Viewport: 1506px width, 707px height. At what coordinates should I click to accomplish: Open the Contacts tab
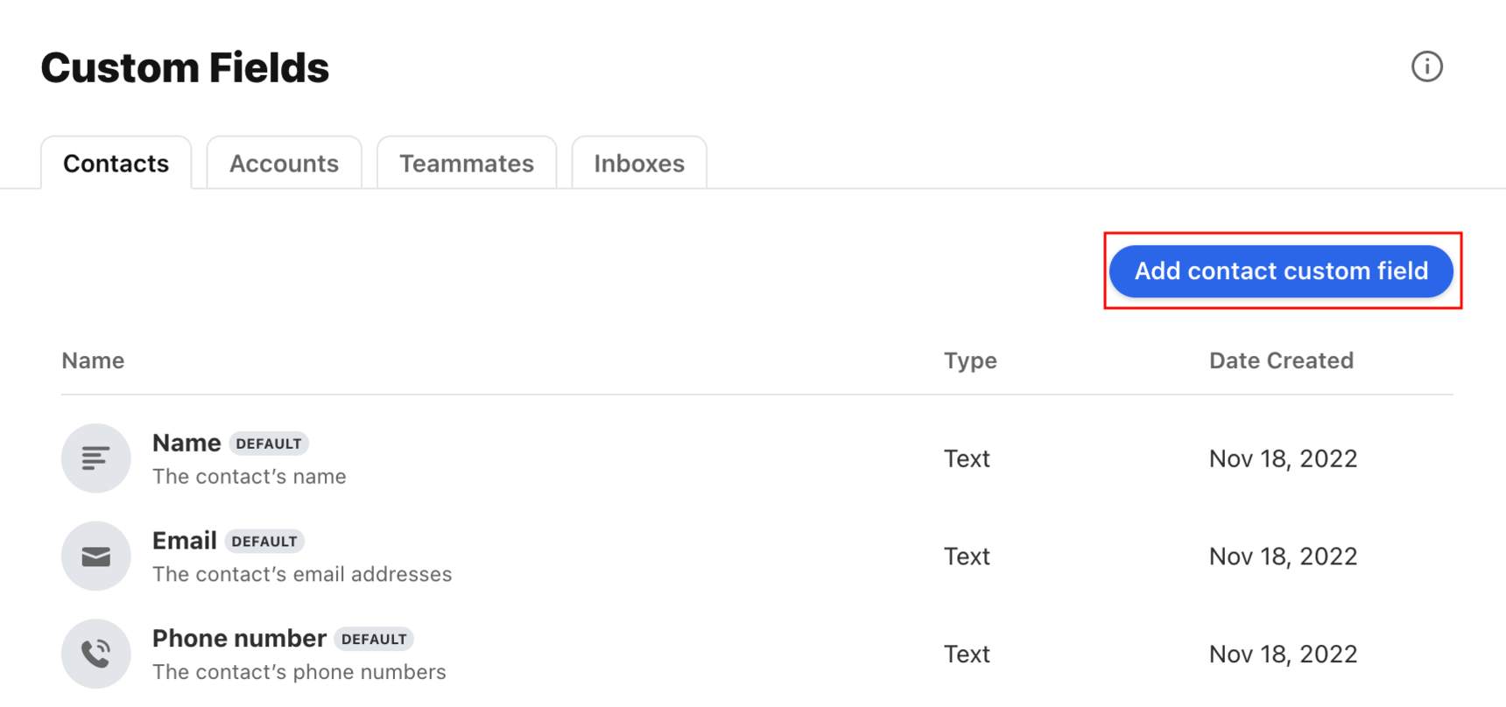click(116, 163)
